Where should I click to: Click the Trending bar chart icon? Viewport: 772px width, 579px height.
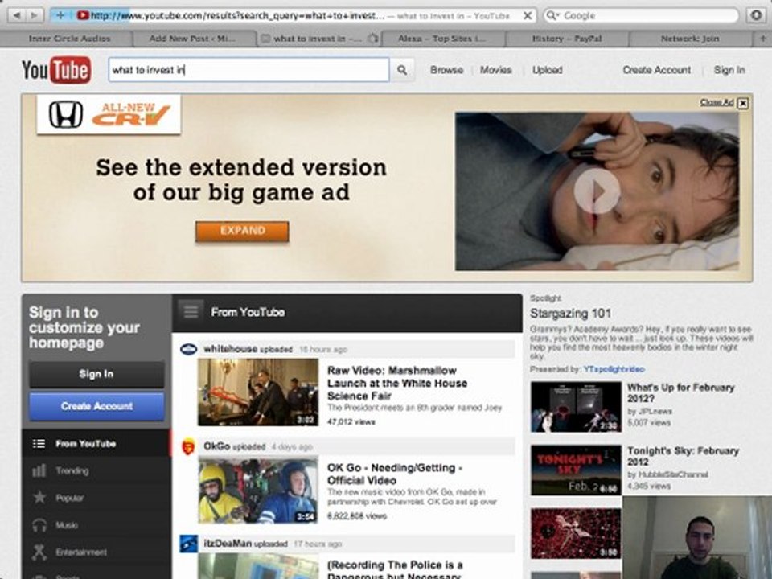point(39,470)
